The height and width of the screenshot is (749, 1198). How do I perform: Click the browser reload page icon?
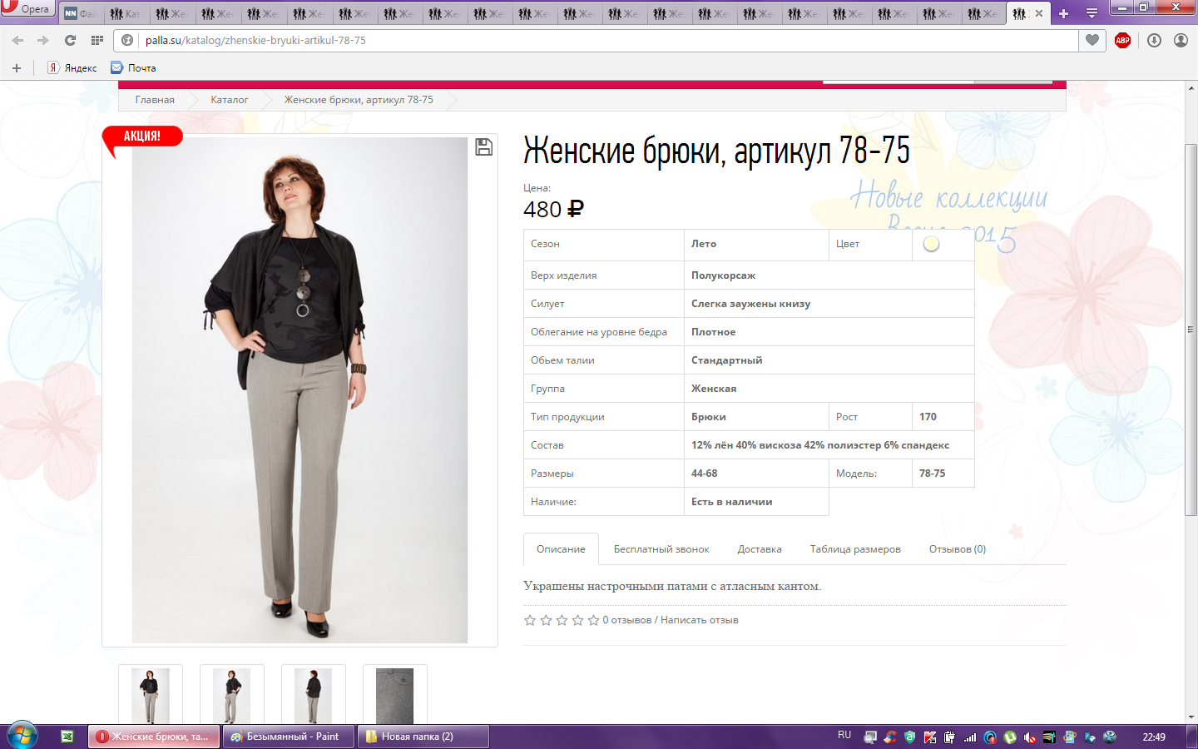71,40
